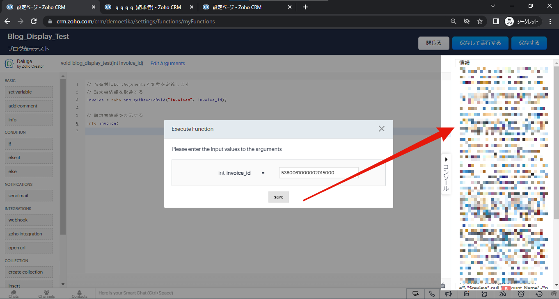Collapse the コンソール console panel arrow
Image resolution: width=559 pixels, height=299 pixels.
click(446, 159)
